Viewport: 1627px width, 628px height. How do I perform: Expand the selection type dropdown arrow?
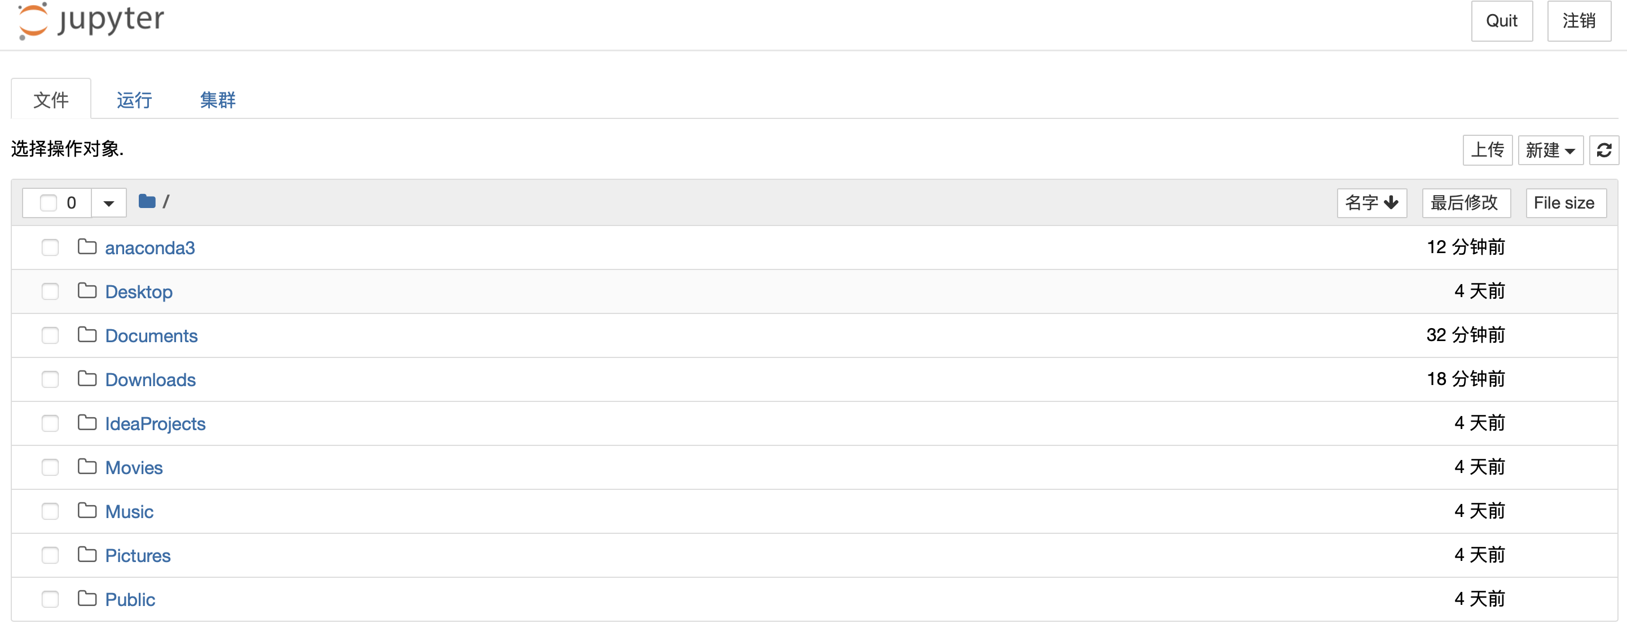pyautogui.click(x=109, y=202)
